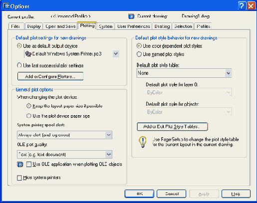Viewport: 257px width, 203px height.
Task: Open the User Preferences tab
Action: pyautogui.click(x=134, y=26)
